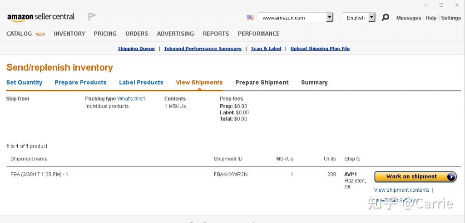Expand the www.amazon.com marketplace dropdown

coord(330,18)
